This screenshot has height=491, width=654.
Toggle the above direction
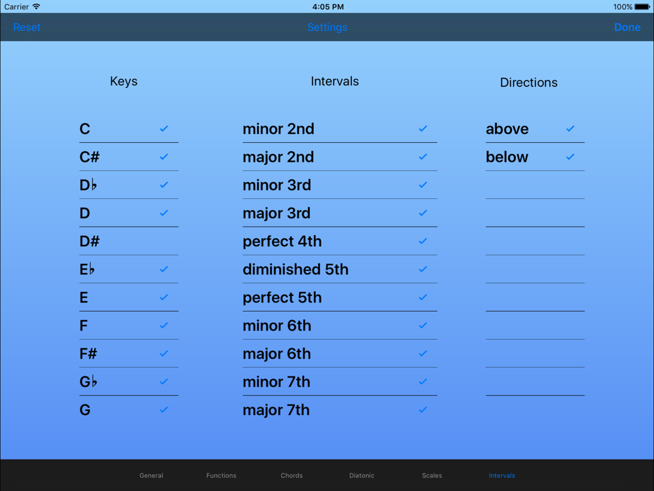point(535,128)
